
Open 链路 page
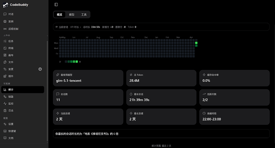[23, 97]
